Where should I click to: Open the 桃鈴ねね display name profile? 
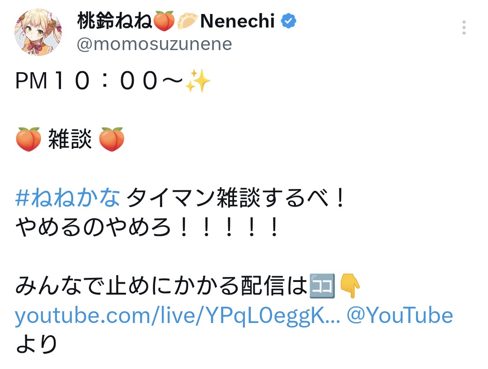coord(115,21)
